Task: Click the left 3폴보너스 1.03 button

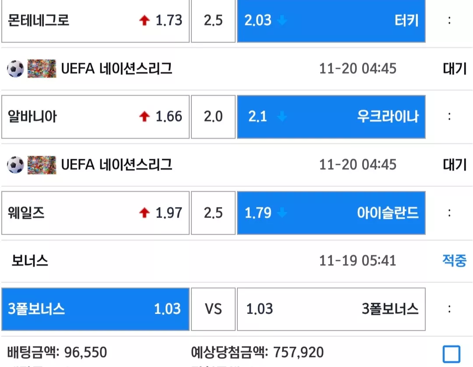Action: (95, 309)
